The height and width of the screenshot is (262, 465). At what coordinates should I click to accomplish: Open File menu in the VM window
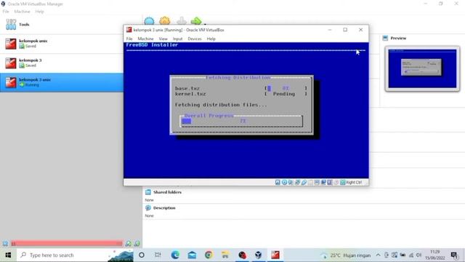[129, 39]
